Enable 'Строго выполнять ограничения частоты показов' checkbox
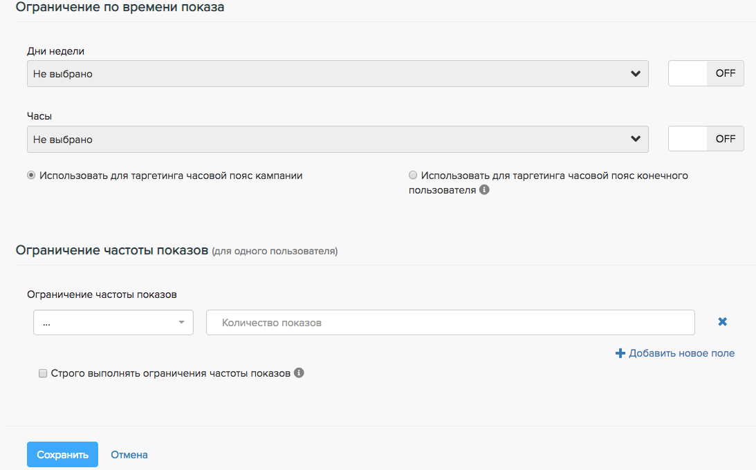The image size is (756, 470). click(x=43, y=373)
